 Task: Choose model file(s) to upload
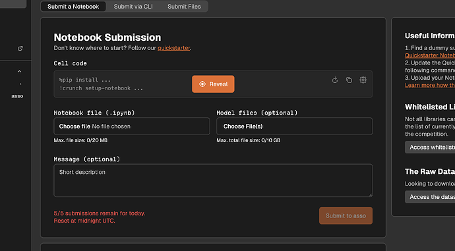[x=294, y=126]
